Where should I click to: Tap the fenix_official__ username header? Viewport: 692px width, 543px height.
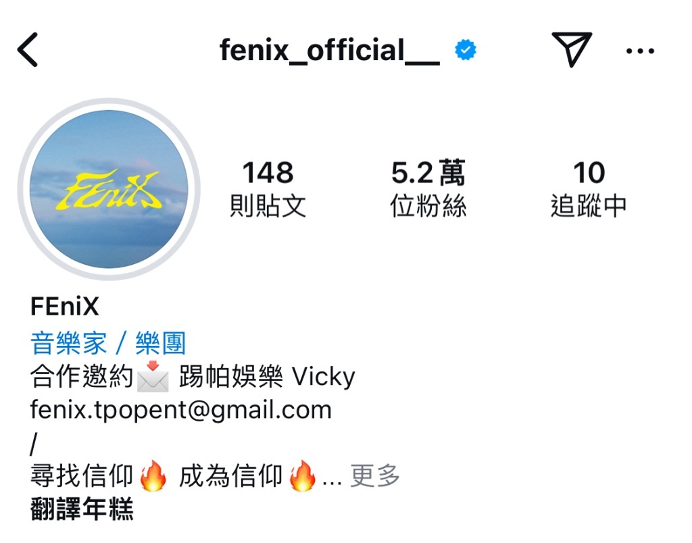(x=329, y=50)
